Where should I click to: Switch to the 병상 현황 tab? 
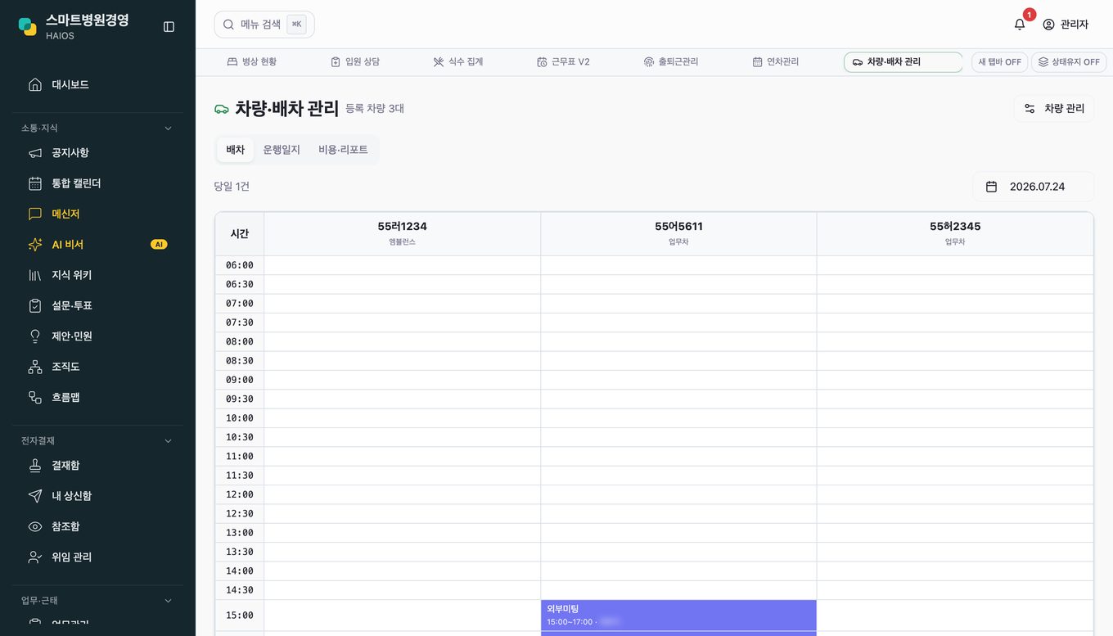(x=251, y=62)
